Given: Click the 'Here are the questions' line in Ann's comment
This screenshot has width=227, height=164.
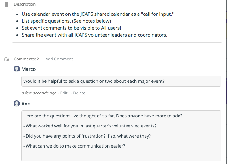Looking at the screenshot, I should click(103, 116).
